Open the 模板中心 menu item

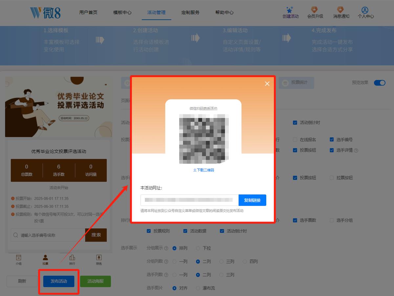[122, 12]
